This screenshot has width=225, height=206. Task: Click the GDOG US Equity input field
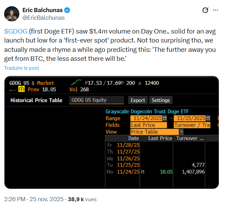click(97, 100)
